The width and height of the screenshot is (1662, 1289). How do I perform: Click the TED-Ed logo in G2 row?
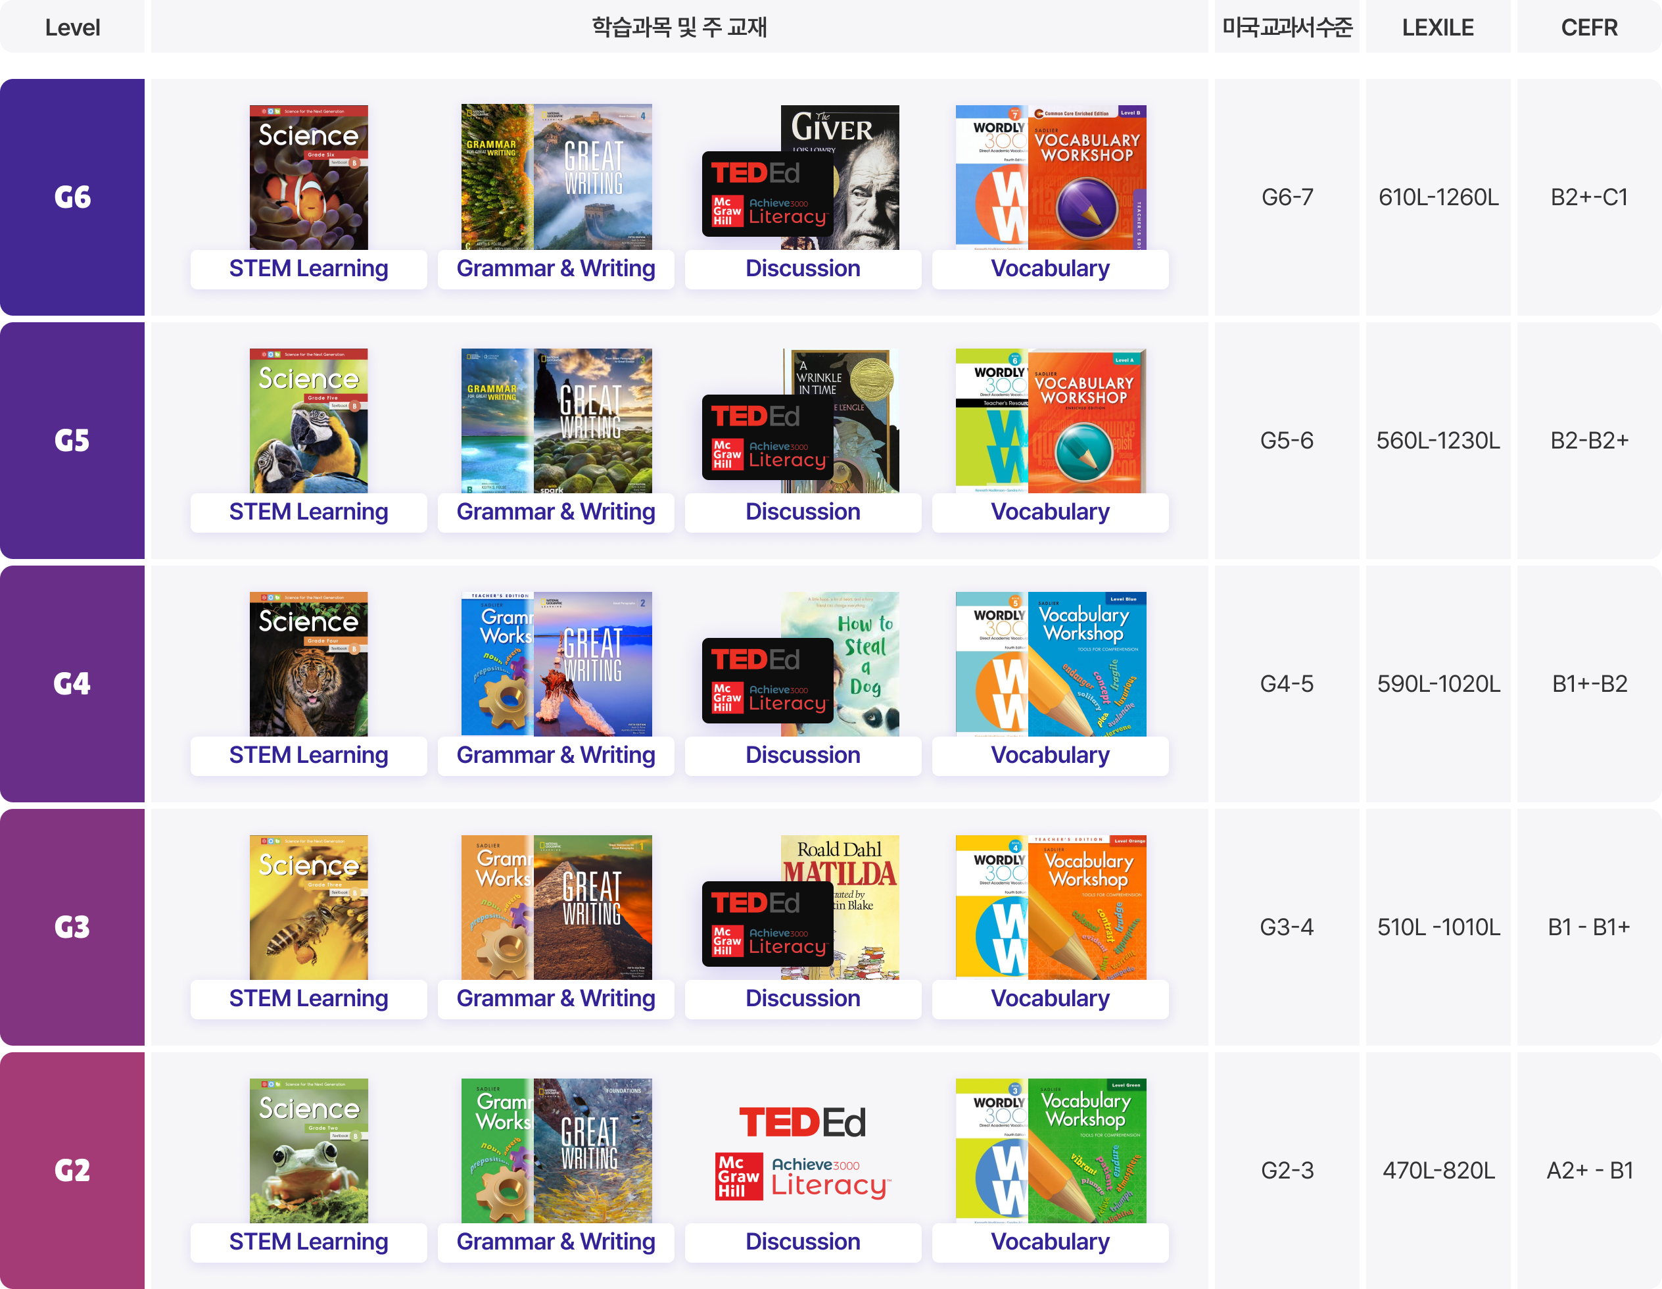click(x=802, y=1122)
